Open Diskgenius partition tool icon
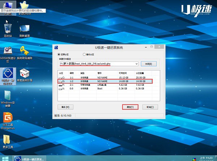The height and width of the screenshot is (161, 217). pos(8,121)
